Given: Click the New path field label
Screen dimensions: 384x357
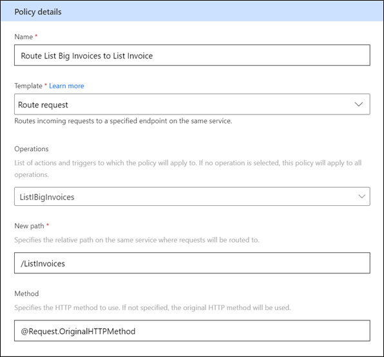Looking at the screenshot, I should click(x=29, y=226).
